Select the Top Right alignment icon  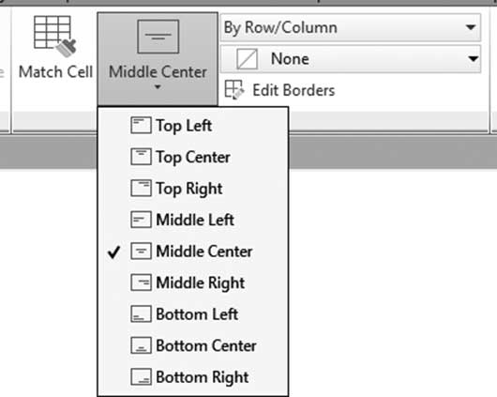[x=141, y=189]
